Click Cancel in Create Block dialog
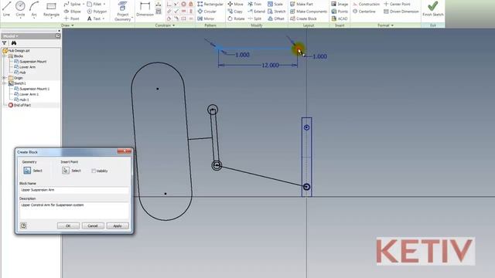 coord(93,226)
